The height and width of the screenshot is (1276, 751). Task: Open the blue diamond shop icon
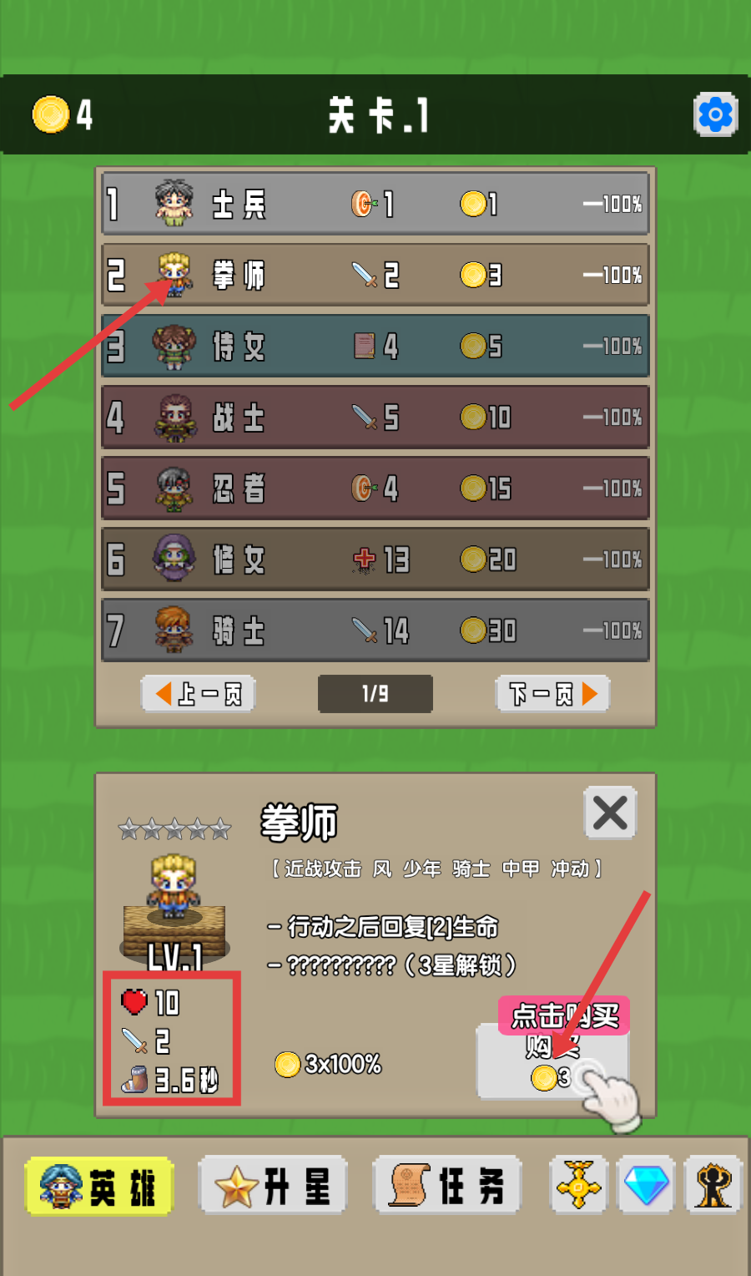(x=647, y=1185)
